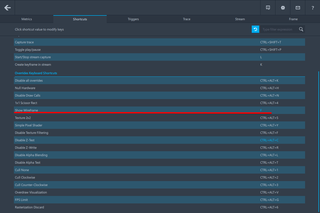
Task: Open help question mark icon
Action: point(313,8)
